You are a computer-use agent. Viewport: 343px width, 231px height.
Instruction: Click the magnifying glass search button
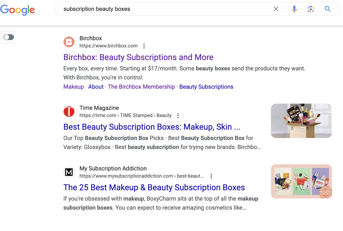coord(328,9)
